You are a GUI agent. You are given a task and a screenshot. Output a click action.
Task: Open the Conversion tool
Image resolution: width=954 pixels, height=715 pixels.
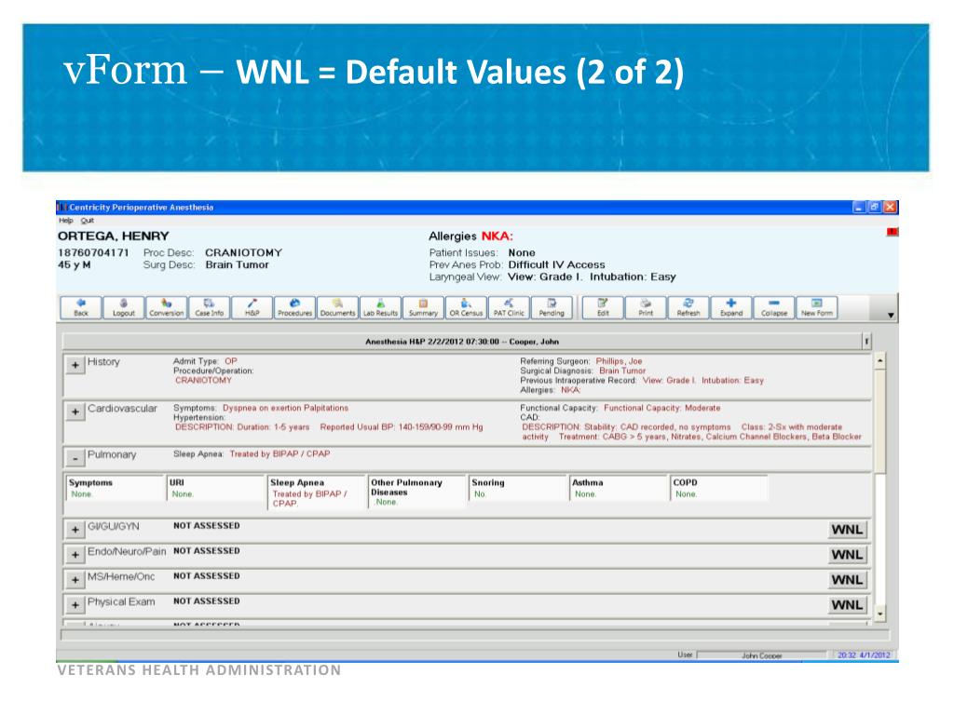pos(166,307)
